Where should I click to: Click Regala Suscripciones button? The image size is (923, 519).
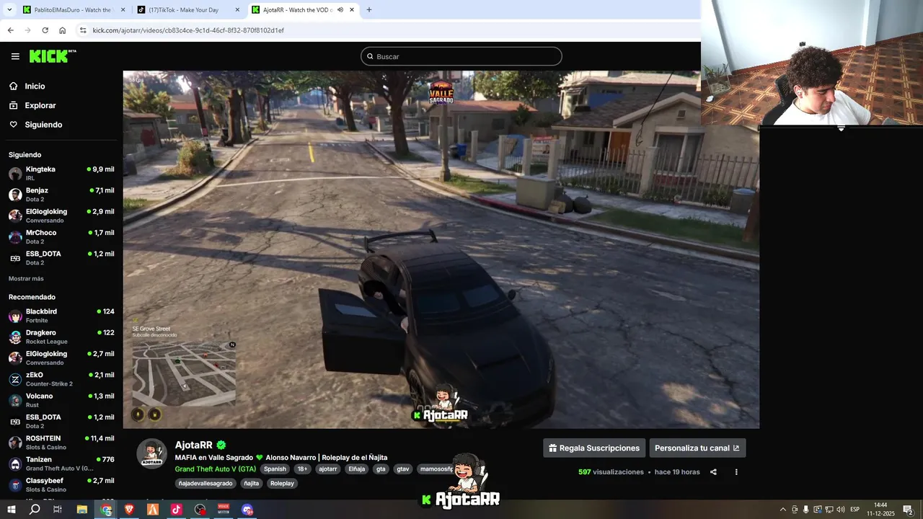point(594,448)
